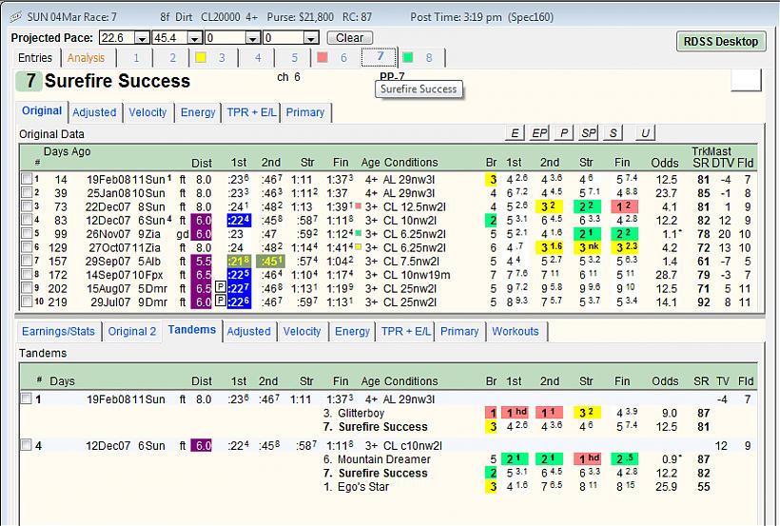Open the Workouts tab
The height and width of the screenshot is (526, 780).
pos(516,331)
